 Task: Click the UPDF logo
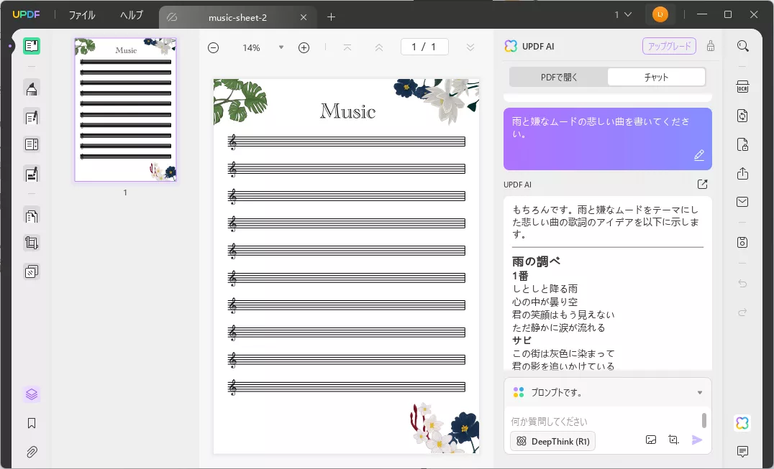[x=26, y=15]
